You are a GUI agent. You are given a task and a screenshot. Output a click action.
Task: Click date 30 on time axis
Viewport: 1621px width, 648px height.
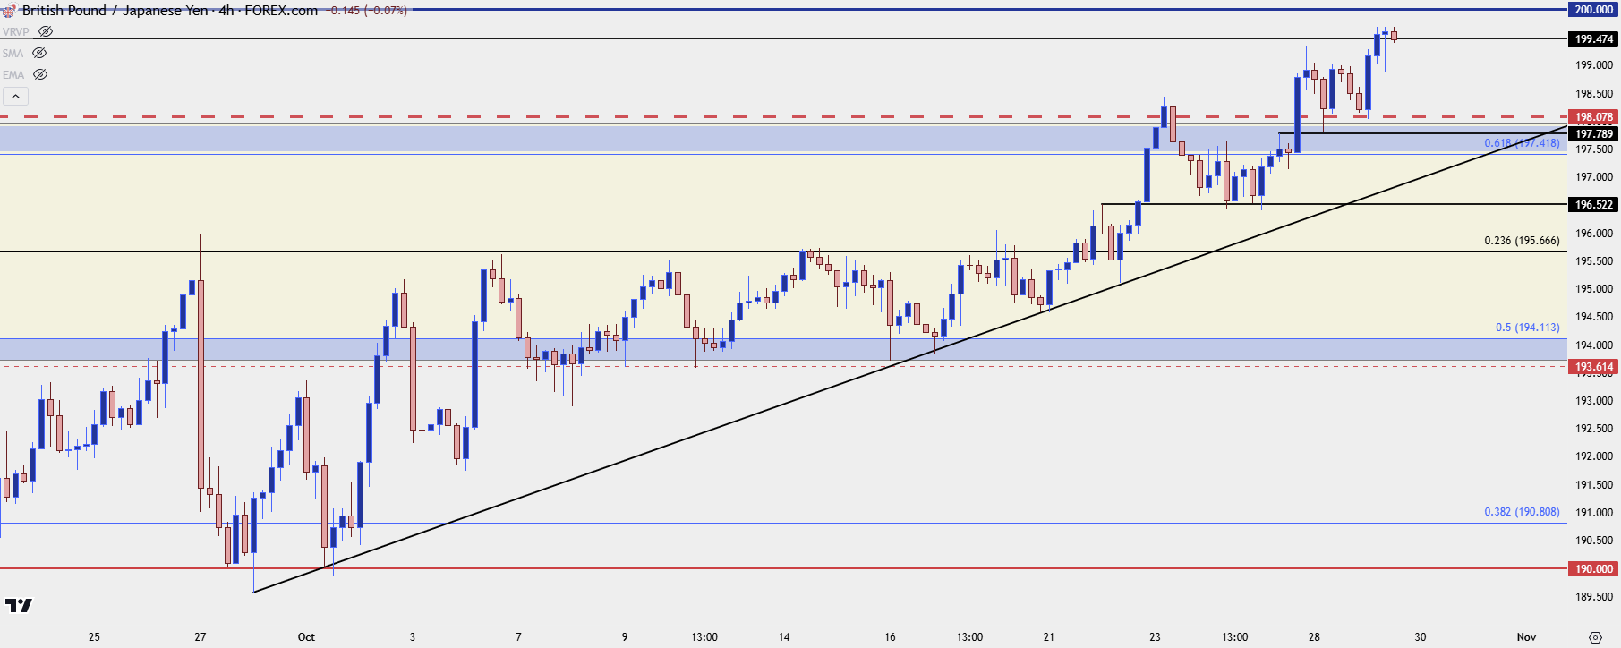pyautogui.click(x=1421, y=637)
